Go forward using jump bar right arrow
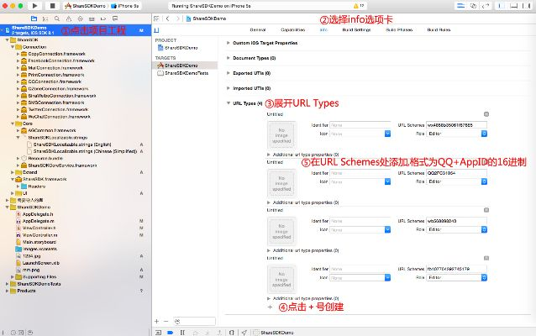 [x=176, y=18]
